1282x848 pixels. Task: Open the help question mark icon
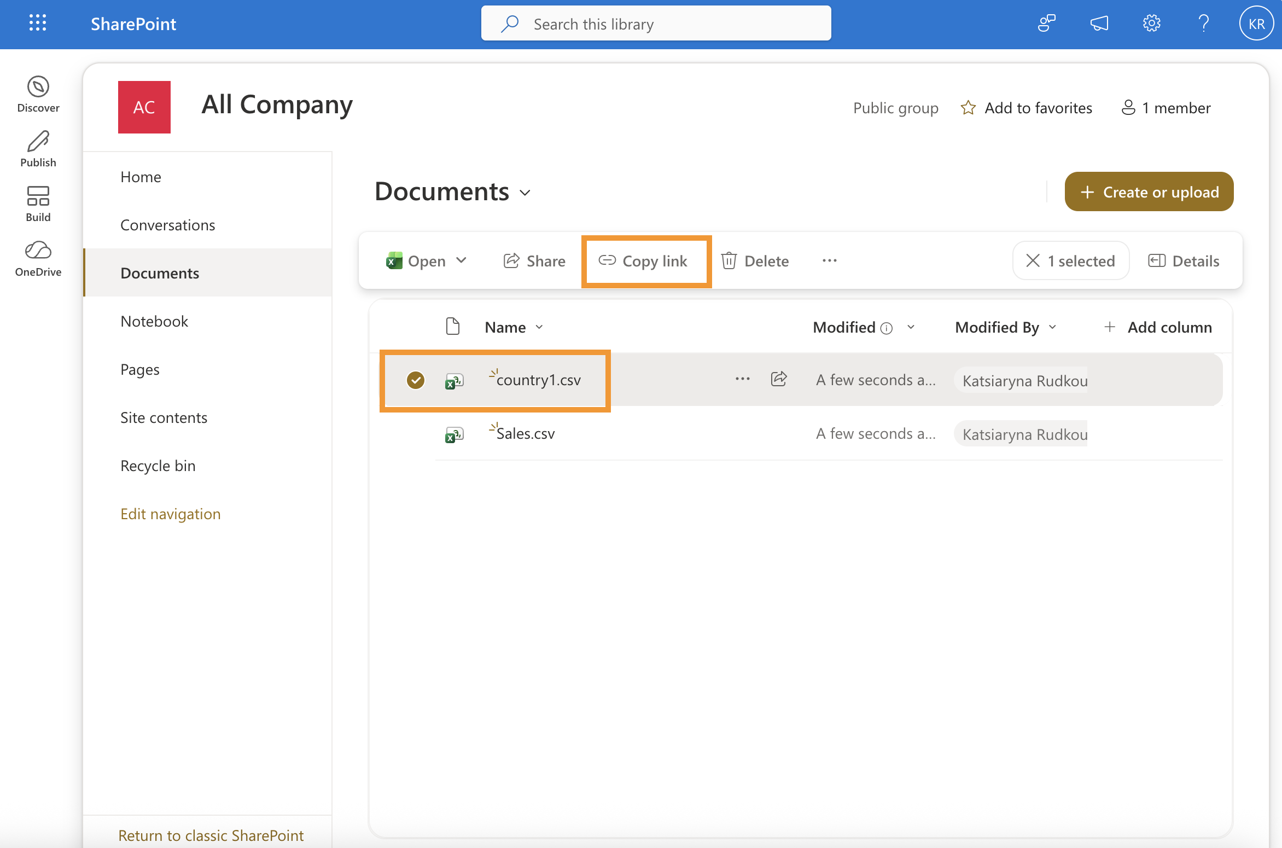1204,24
